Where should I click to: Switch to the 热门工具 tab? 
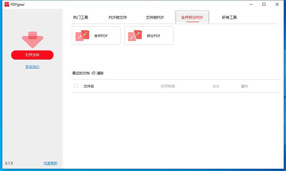(81, 17)
